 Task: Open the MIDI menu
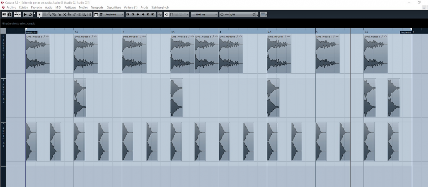coord(58,7)
